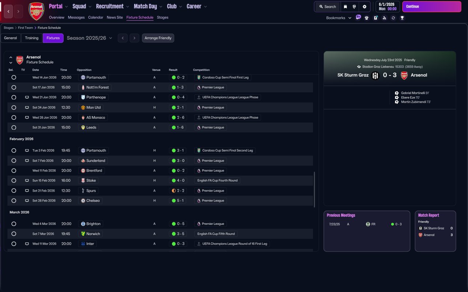468x292 pixels.
Task: Click the trophy bookmark icon
Action: [x=402, y=18]
